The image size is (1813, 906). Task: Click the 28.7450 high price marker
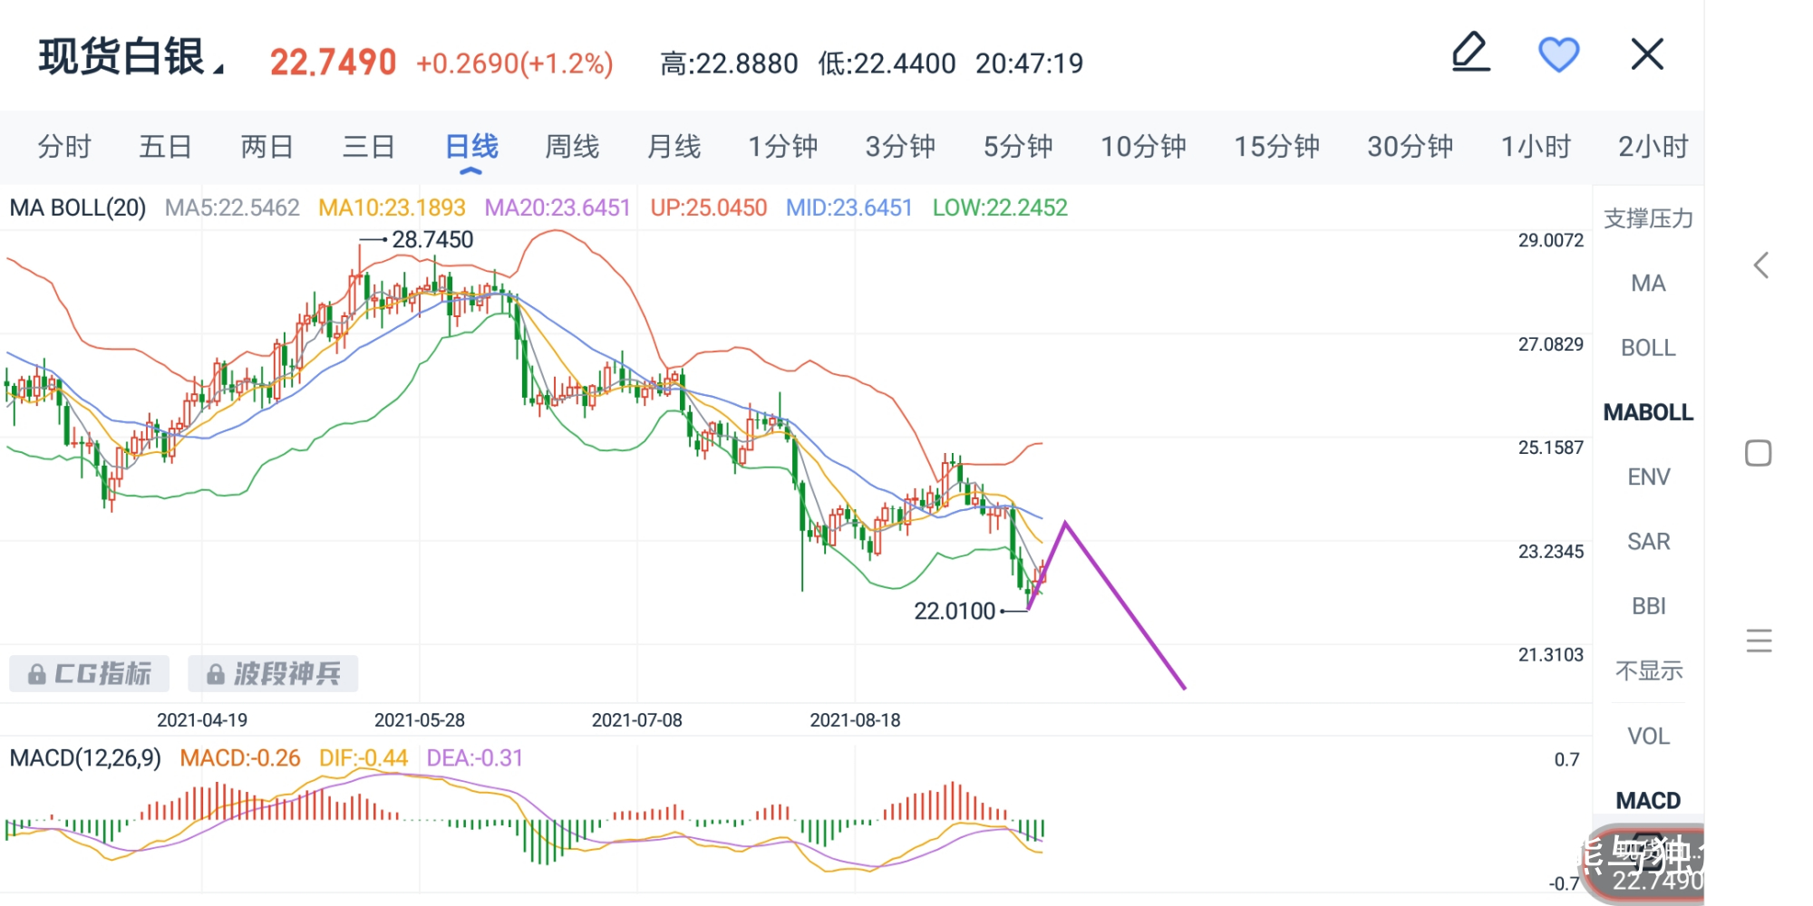pos(431,239)
